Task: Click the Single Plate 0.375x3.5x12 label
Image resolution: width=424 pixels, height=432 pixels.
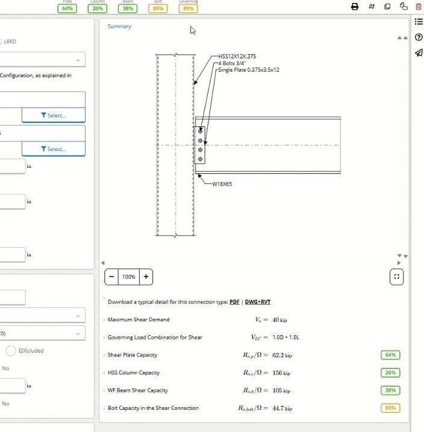Action: coord(249,70)
